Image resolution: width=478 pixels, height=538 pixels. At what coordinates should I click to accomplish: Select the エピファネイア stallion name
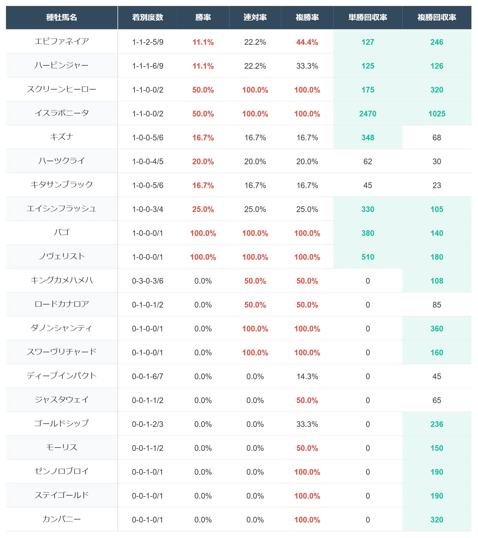click(61, 41)
